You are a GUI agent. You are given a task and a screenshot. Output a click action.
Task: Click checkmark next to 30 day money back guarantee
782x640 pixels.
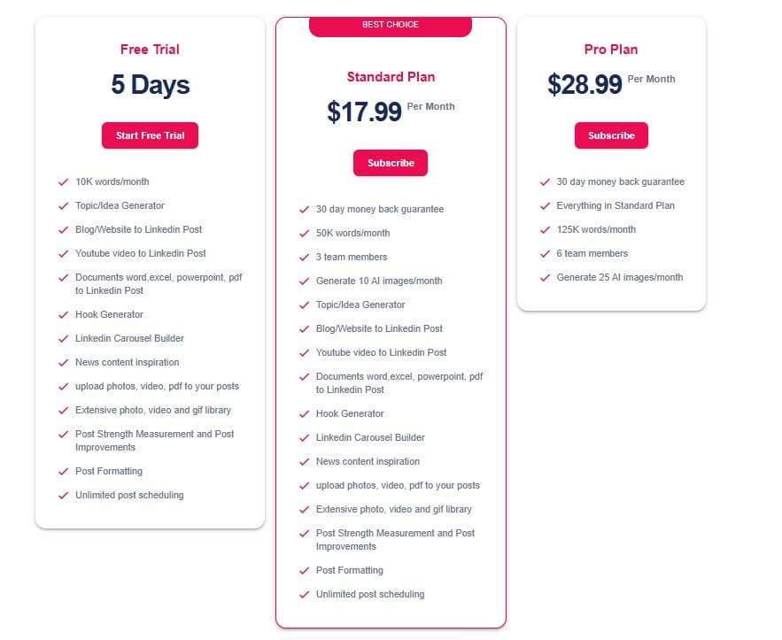point(305,211)
